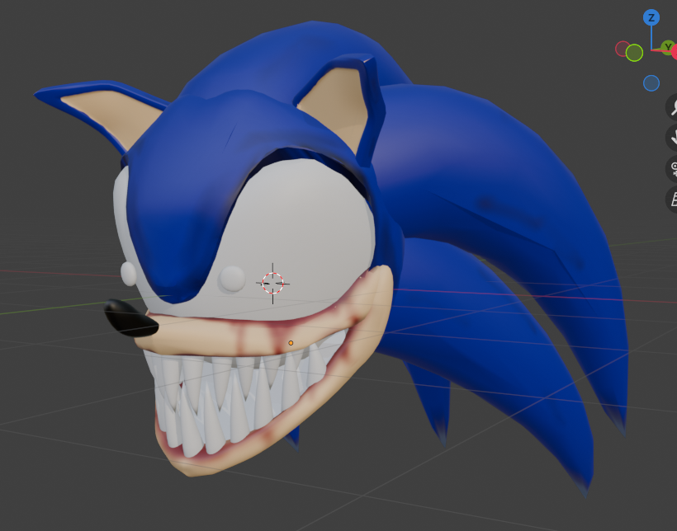677x531 pixels.
Task: Snap view to the negative Z axis circle
Action: pos(651,83)
